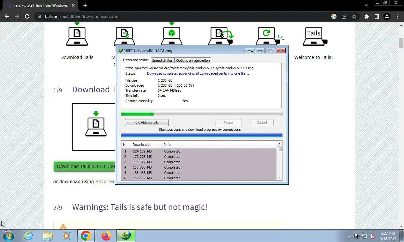Reload the Tails page in Chrome
The image size is (404, 242).
coord(27,16)
